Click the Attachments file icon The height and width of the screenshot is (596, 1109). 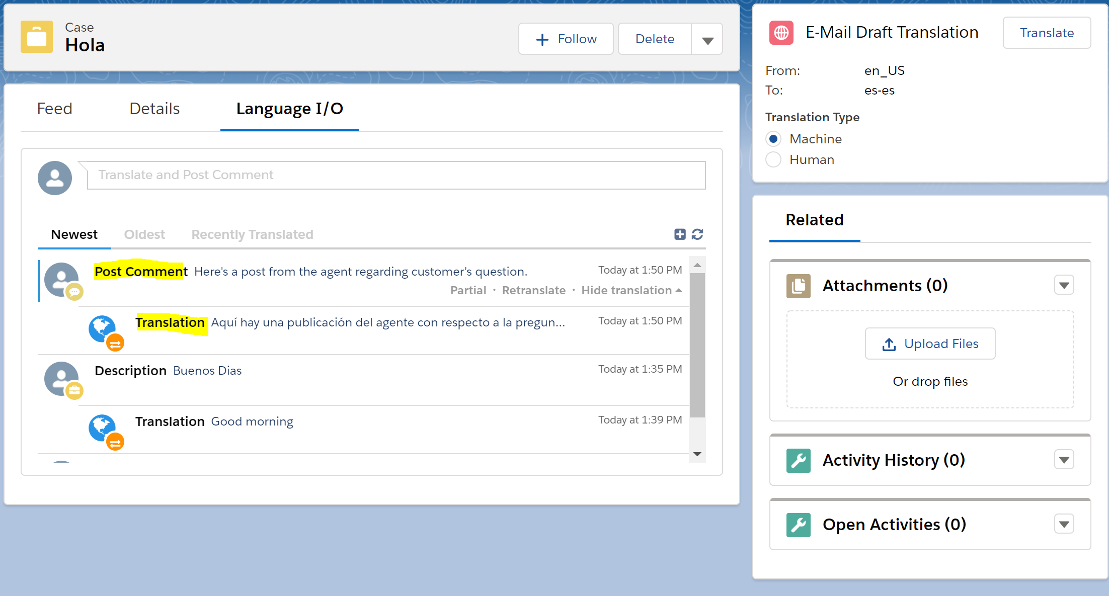(798, 286)
